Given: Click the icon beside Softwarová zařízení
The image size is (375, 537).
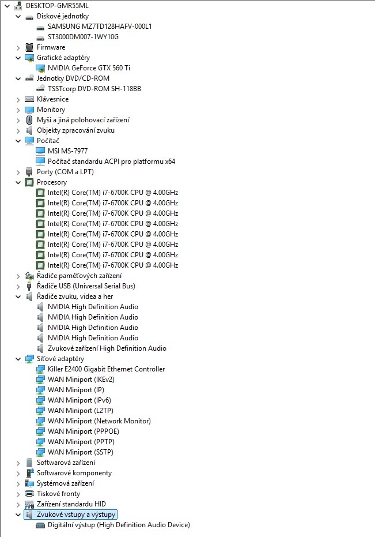Looking at the screenshot, I should pyautogui.click(x=29, y=463).
